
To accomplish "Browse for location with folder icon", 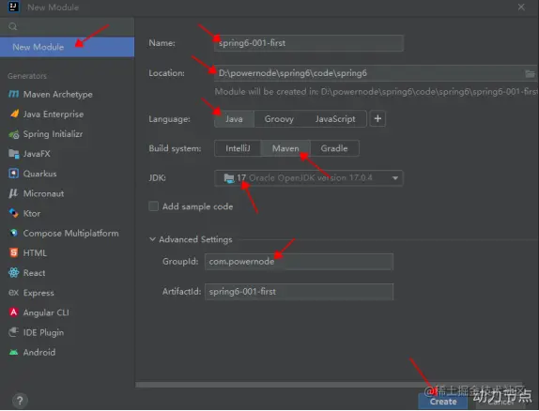I will click(x=530, y=73).
